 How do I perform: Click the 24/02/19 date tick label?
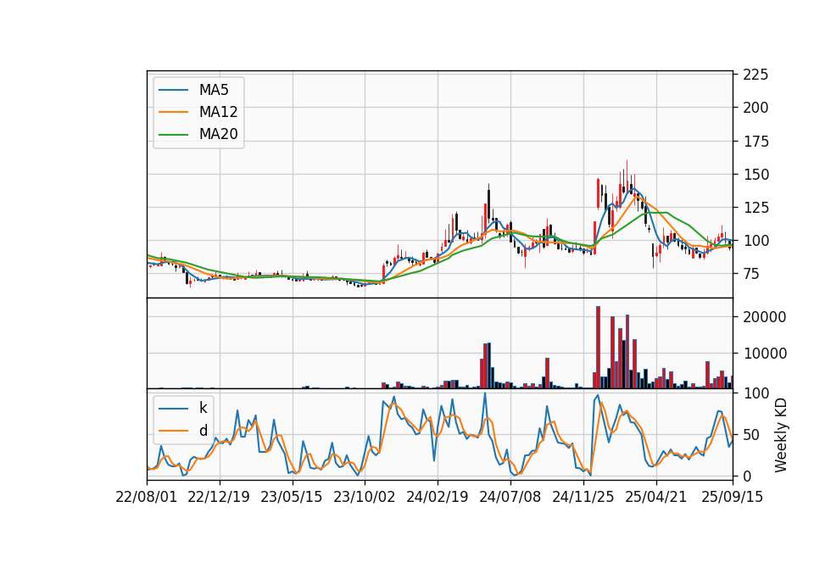(438, 497)
